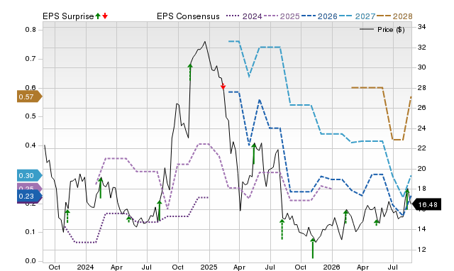The image size is (454, 271).
Task: Click the 32 label on the price axis
Action: tap(421, 48)
